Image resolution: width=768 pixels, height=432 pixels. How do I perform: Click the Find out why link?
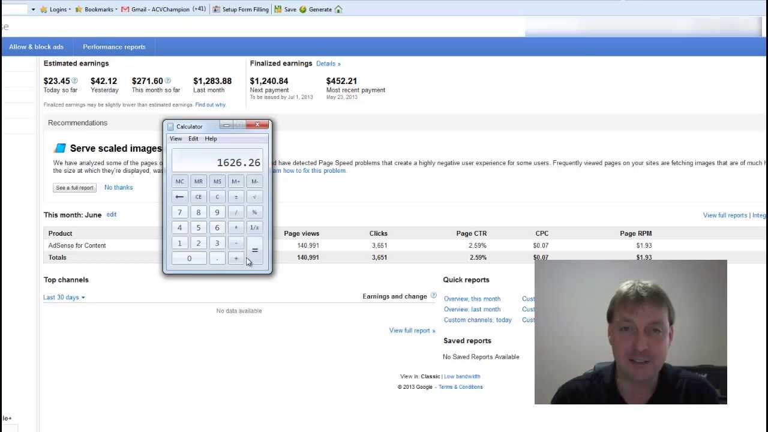tap(211, 105)
